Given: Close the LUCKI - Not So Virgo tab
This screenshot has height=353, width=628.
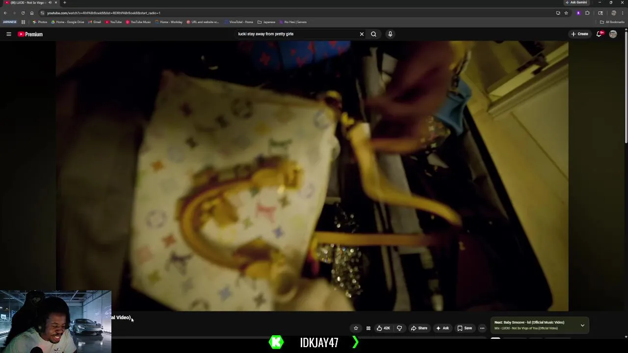Looking at the screenshot, I should click(x=55, y=2).
